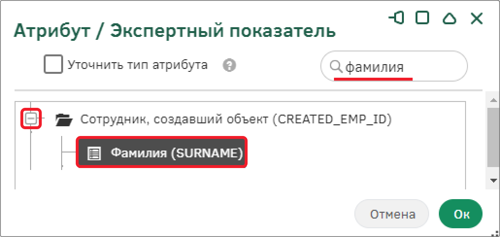Confirm selection with the Ок button
The width and height of the screenshot is (500, 237).
461,214
